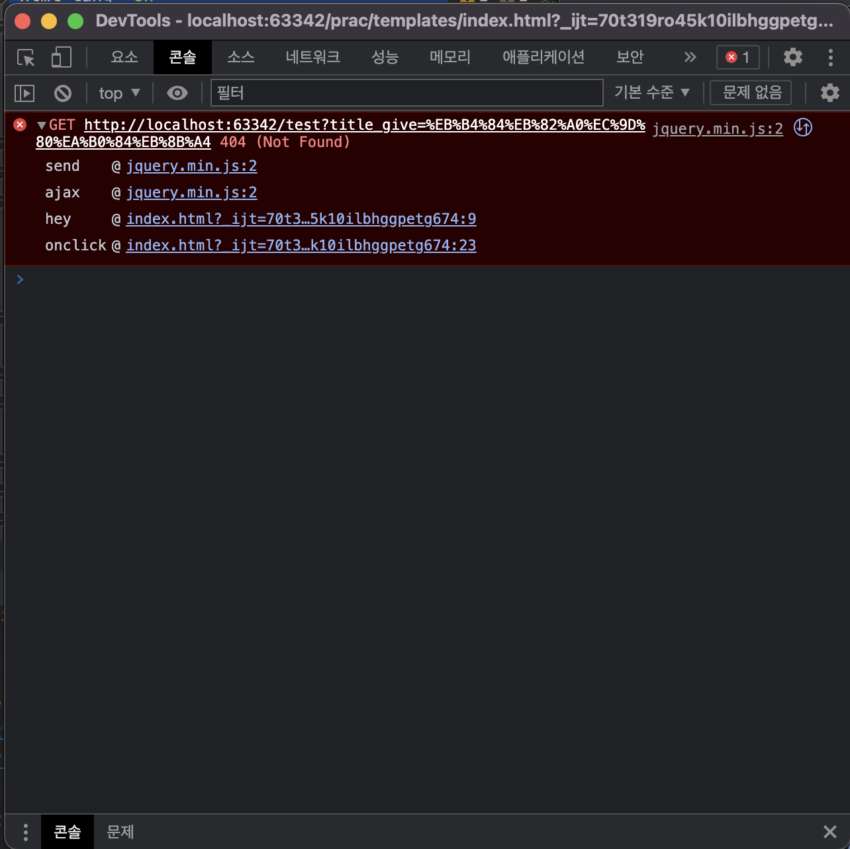This screenshot has width=850, height=849.
Task: Focus the 필터 filter input field
Action: 406,93
